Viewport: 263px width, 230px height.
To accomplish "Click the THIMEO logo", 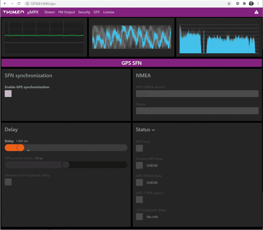I will 13,12.
